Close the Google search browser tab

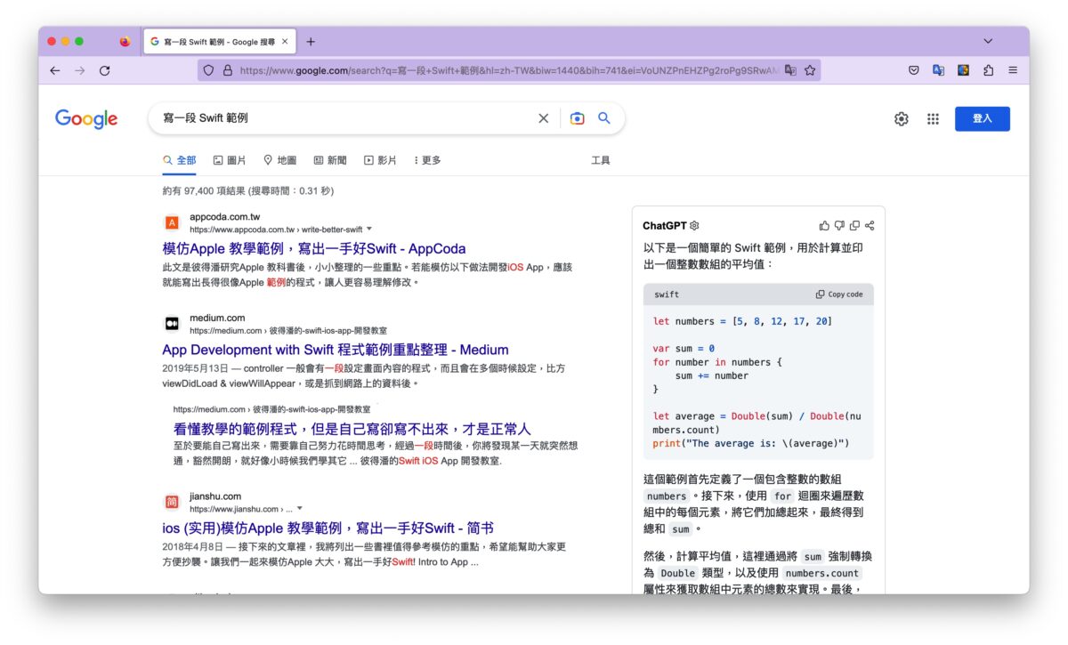coord(285,41)
